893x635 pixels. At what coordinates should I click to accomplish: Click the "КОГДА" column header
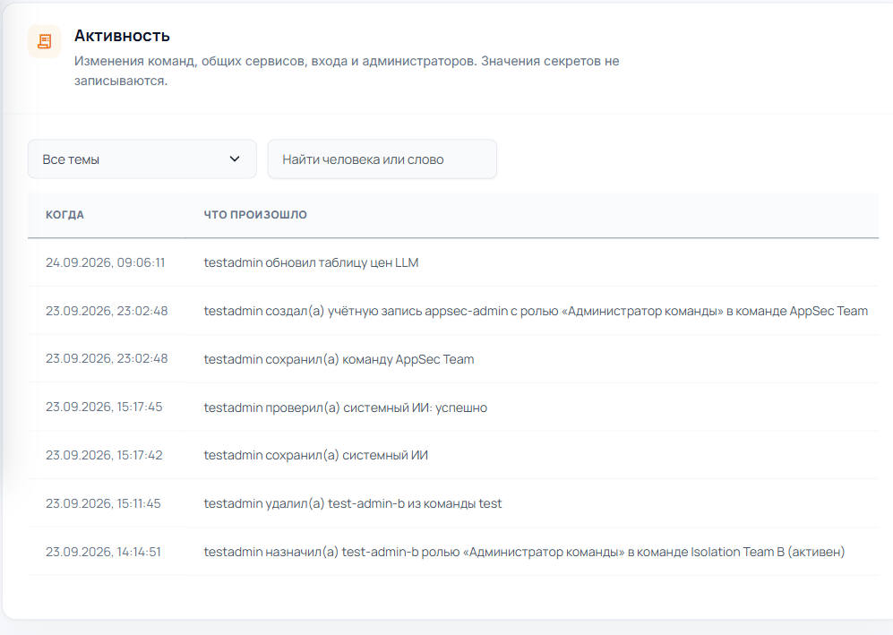coord(64,215)
